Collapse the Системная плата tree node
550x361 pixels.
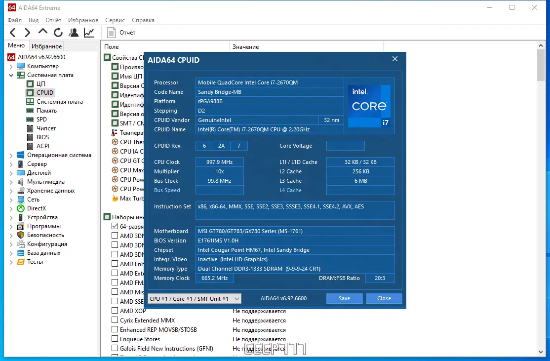[x=11, y=75]
